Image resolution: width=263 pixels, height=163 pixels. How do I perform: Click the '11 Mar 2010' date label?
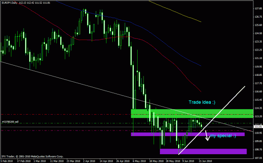[x=57, y=161]
